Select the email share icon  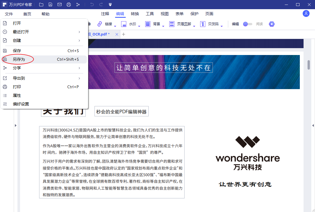tap(59, 4)
